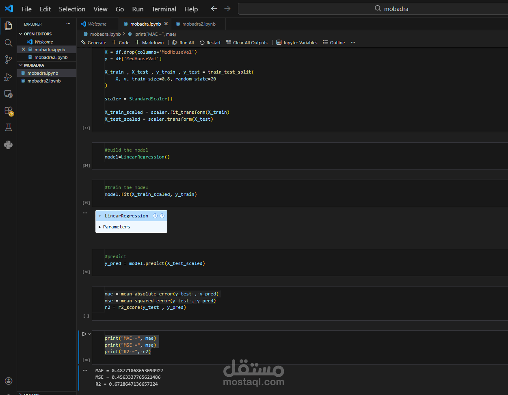Viewport: 508px width, 395px height.
Task: Select Welcome in Open Editors
Action: (47, 42)
